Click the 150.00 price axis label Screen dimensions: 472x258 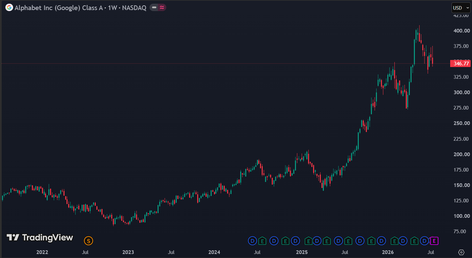pyautogui.click(x=462, y=185)
